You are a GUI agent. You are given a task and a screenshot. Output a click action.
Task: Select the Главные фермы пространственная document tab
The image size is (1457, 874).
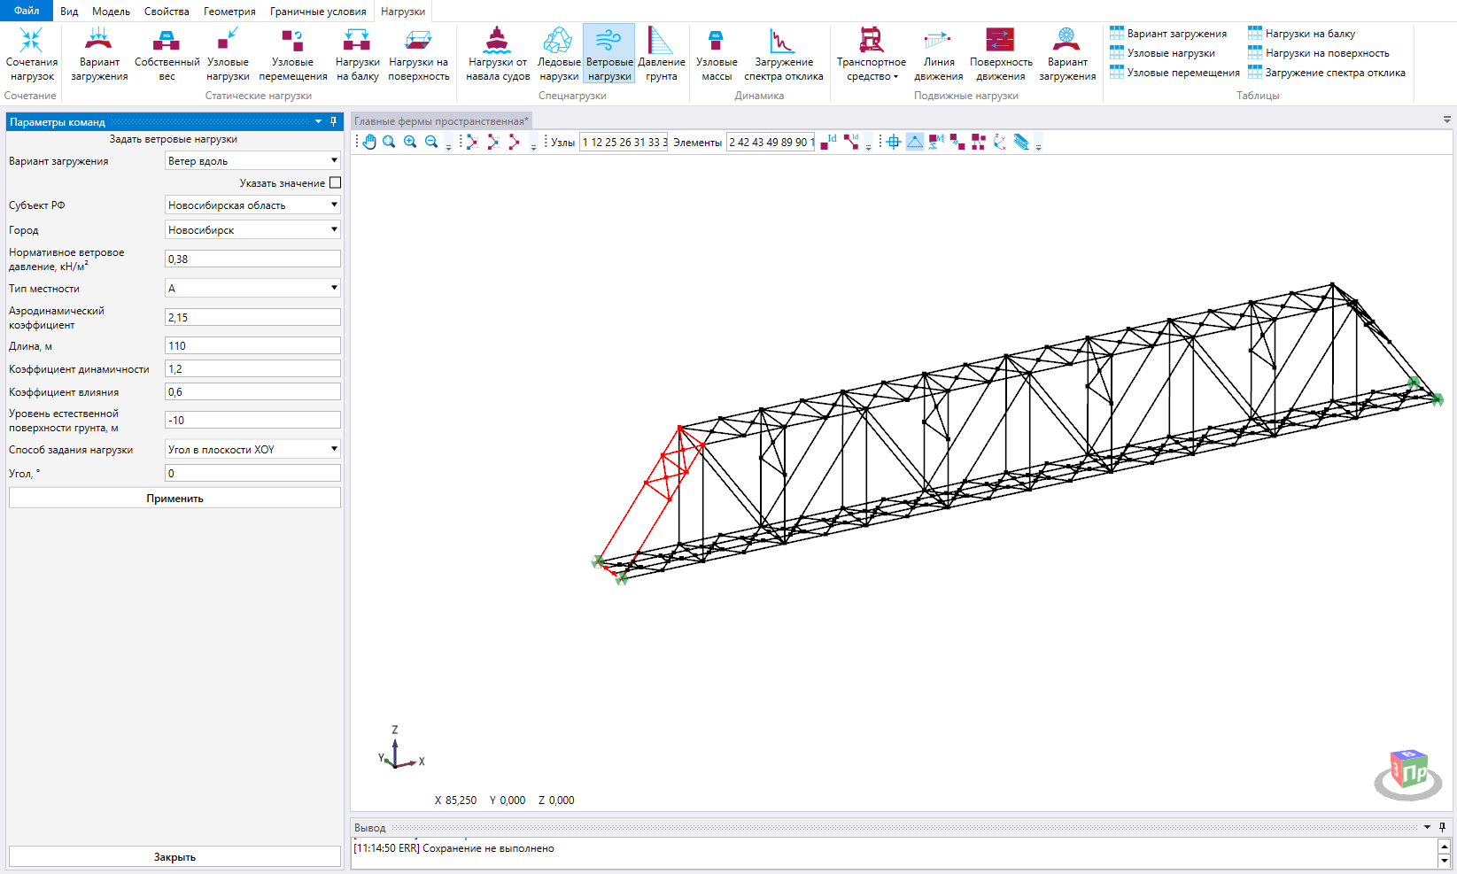pyautogui.click(x=441, y=121)
